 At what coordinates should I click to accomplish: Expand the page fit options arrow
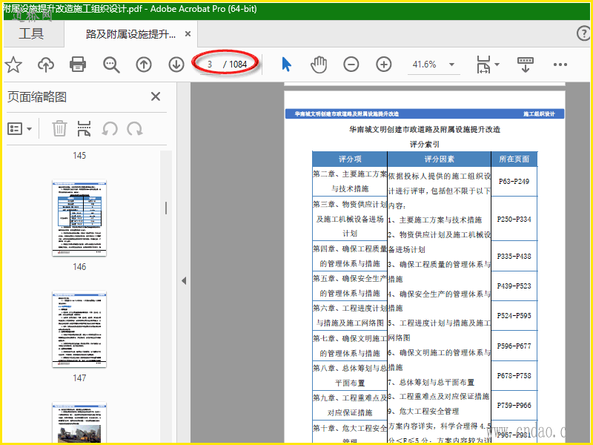pyautogui.click(x=497, y=65)
